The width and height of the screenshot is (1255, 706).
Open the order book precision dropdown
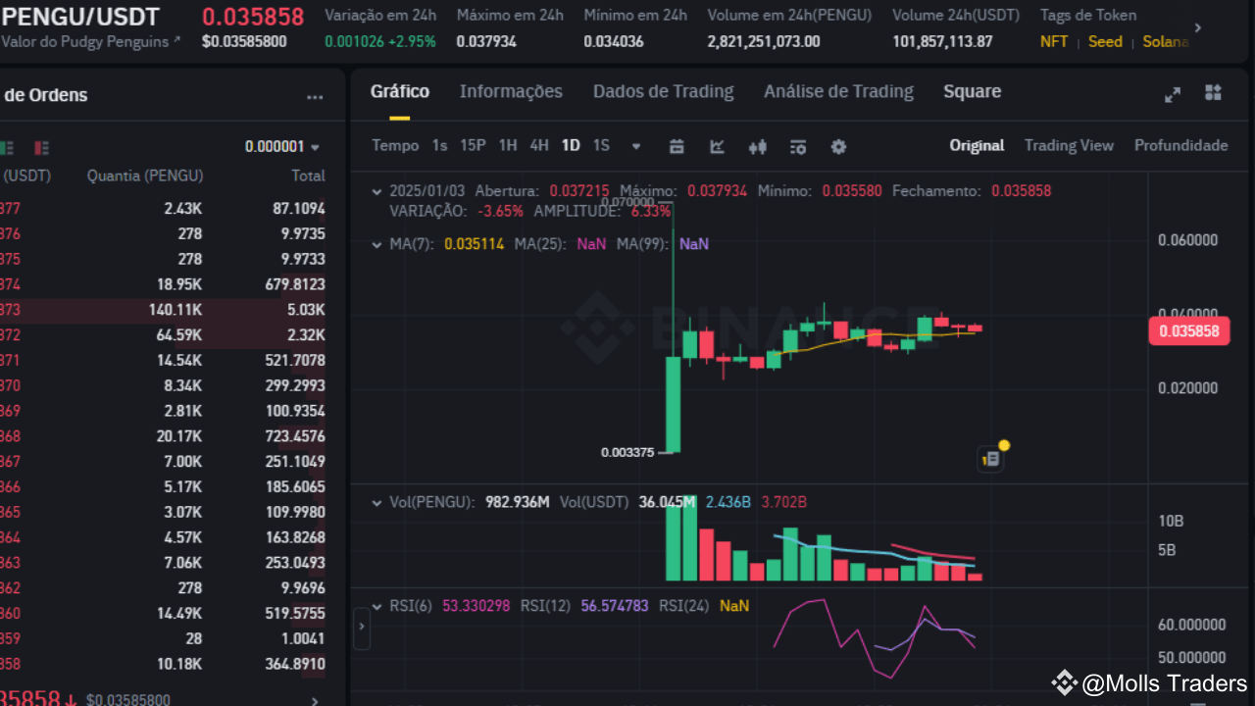point(283,146)
